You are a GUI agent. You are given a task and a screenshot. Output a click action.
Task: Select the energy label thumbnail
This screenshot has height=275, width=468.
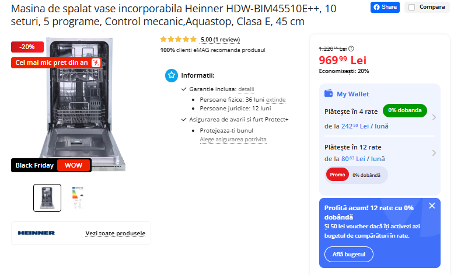tap(78, 198)
